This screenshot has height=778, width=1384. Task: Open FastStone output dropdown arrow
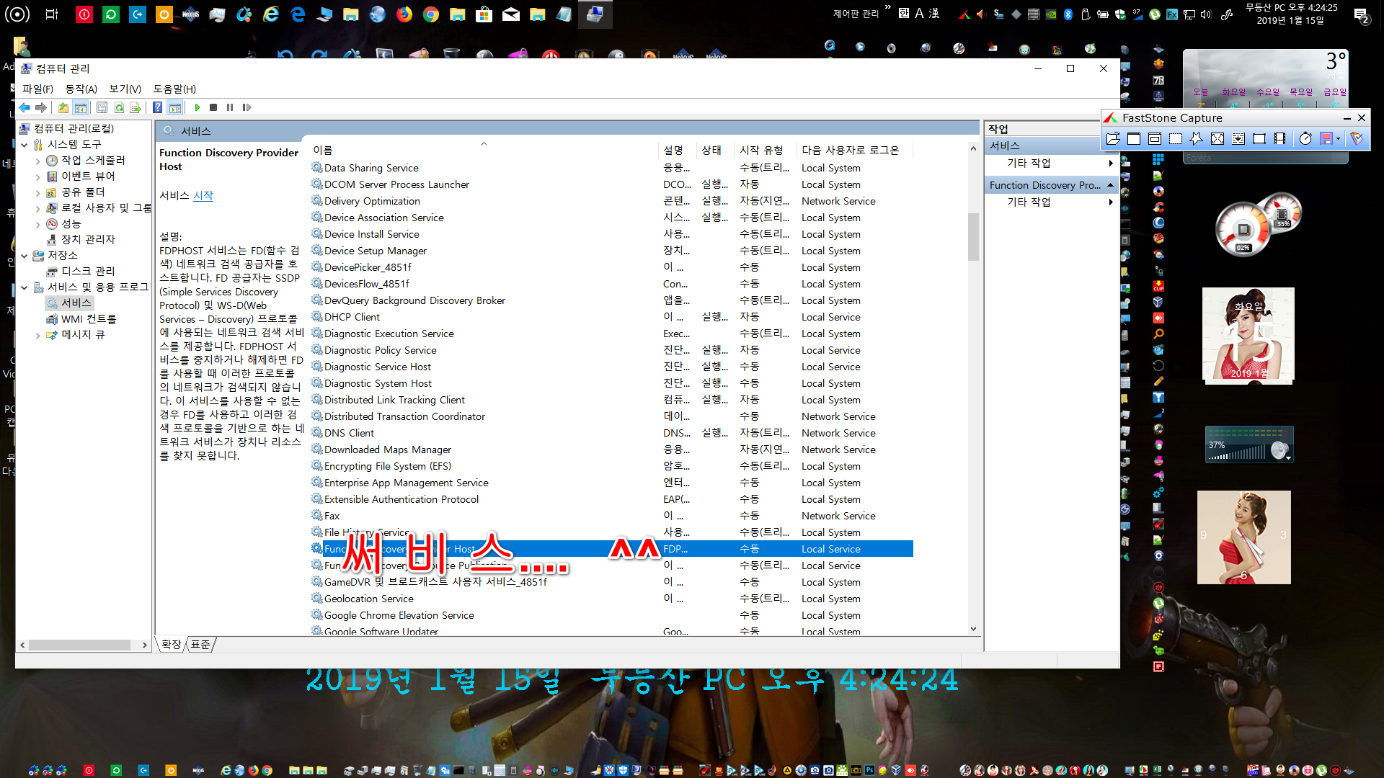tap(1339, 138)
